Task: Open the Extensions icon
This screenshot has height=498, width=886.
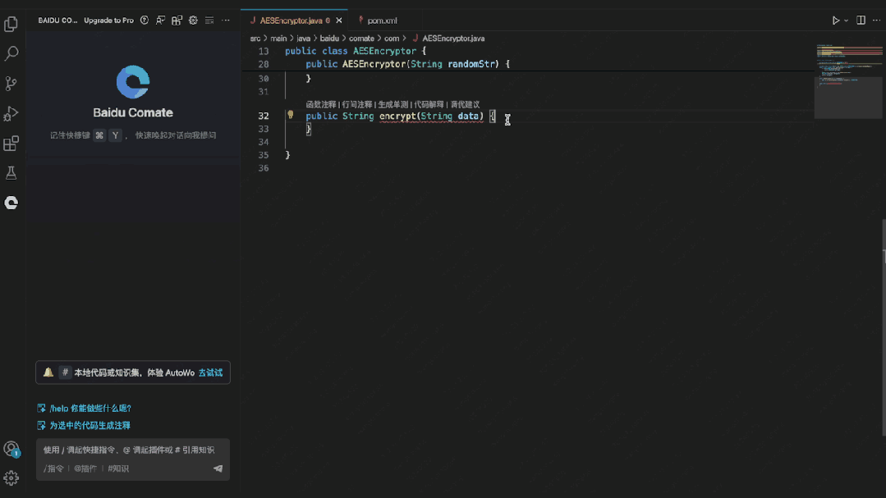Action: coord(11,143)
